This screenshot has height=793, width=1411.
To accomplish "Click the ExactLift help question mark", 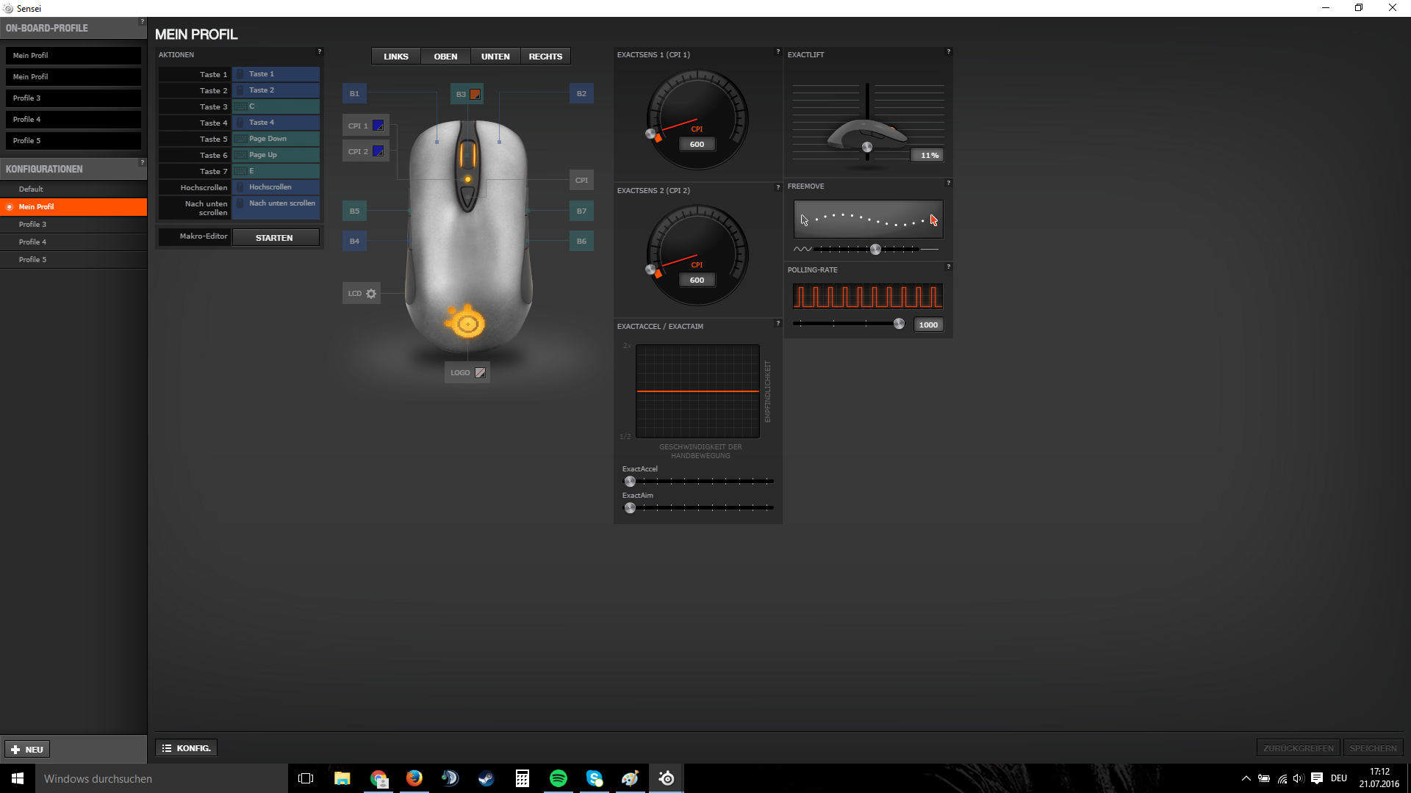I will click(948, 51).
